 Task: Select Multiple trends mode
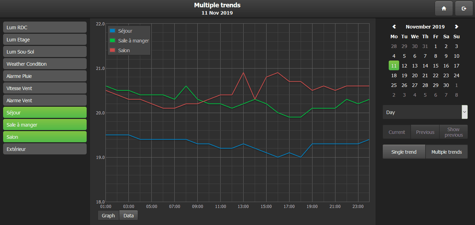point(446,152)
